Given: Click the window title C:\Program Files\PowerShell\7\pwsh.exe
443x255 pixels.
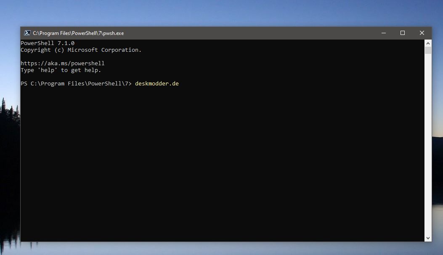Looking at the screenshot, I should click(78, 33).
